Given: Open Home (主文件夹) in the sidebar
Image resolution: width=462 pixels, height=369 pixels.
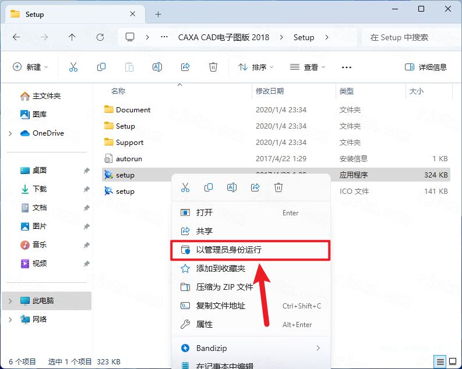Looking at the screenshot, I should (x=40, y=96).
